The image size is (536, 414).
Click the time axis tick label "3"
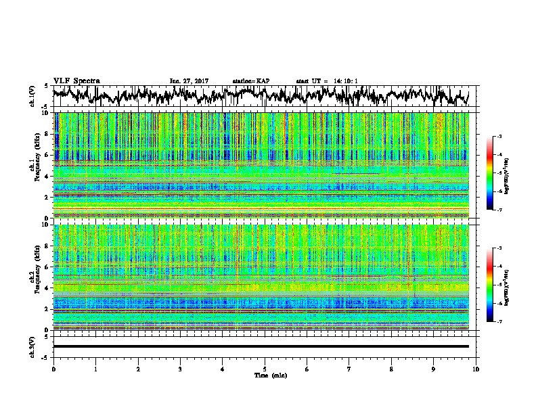tap(180, 369)
